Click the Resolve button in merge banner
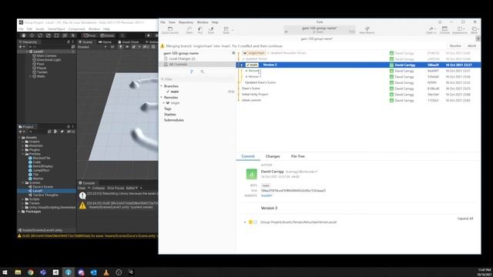 455,46
